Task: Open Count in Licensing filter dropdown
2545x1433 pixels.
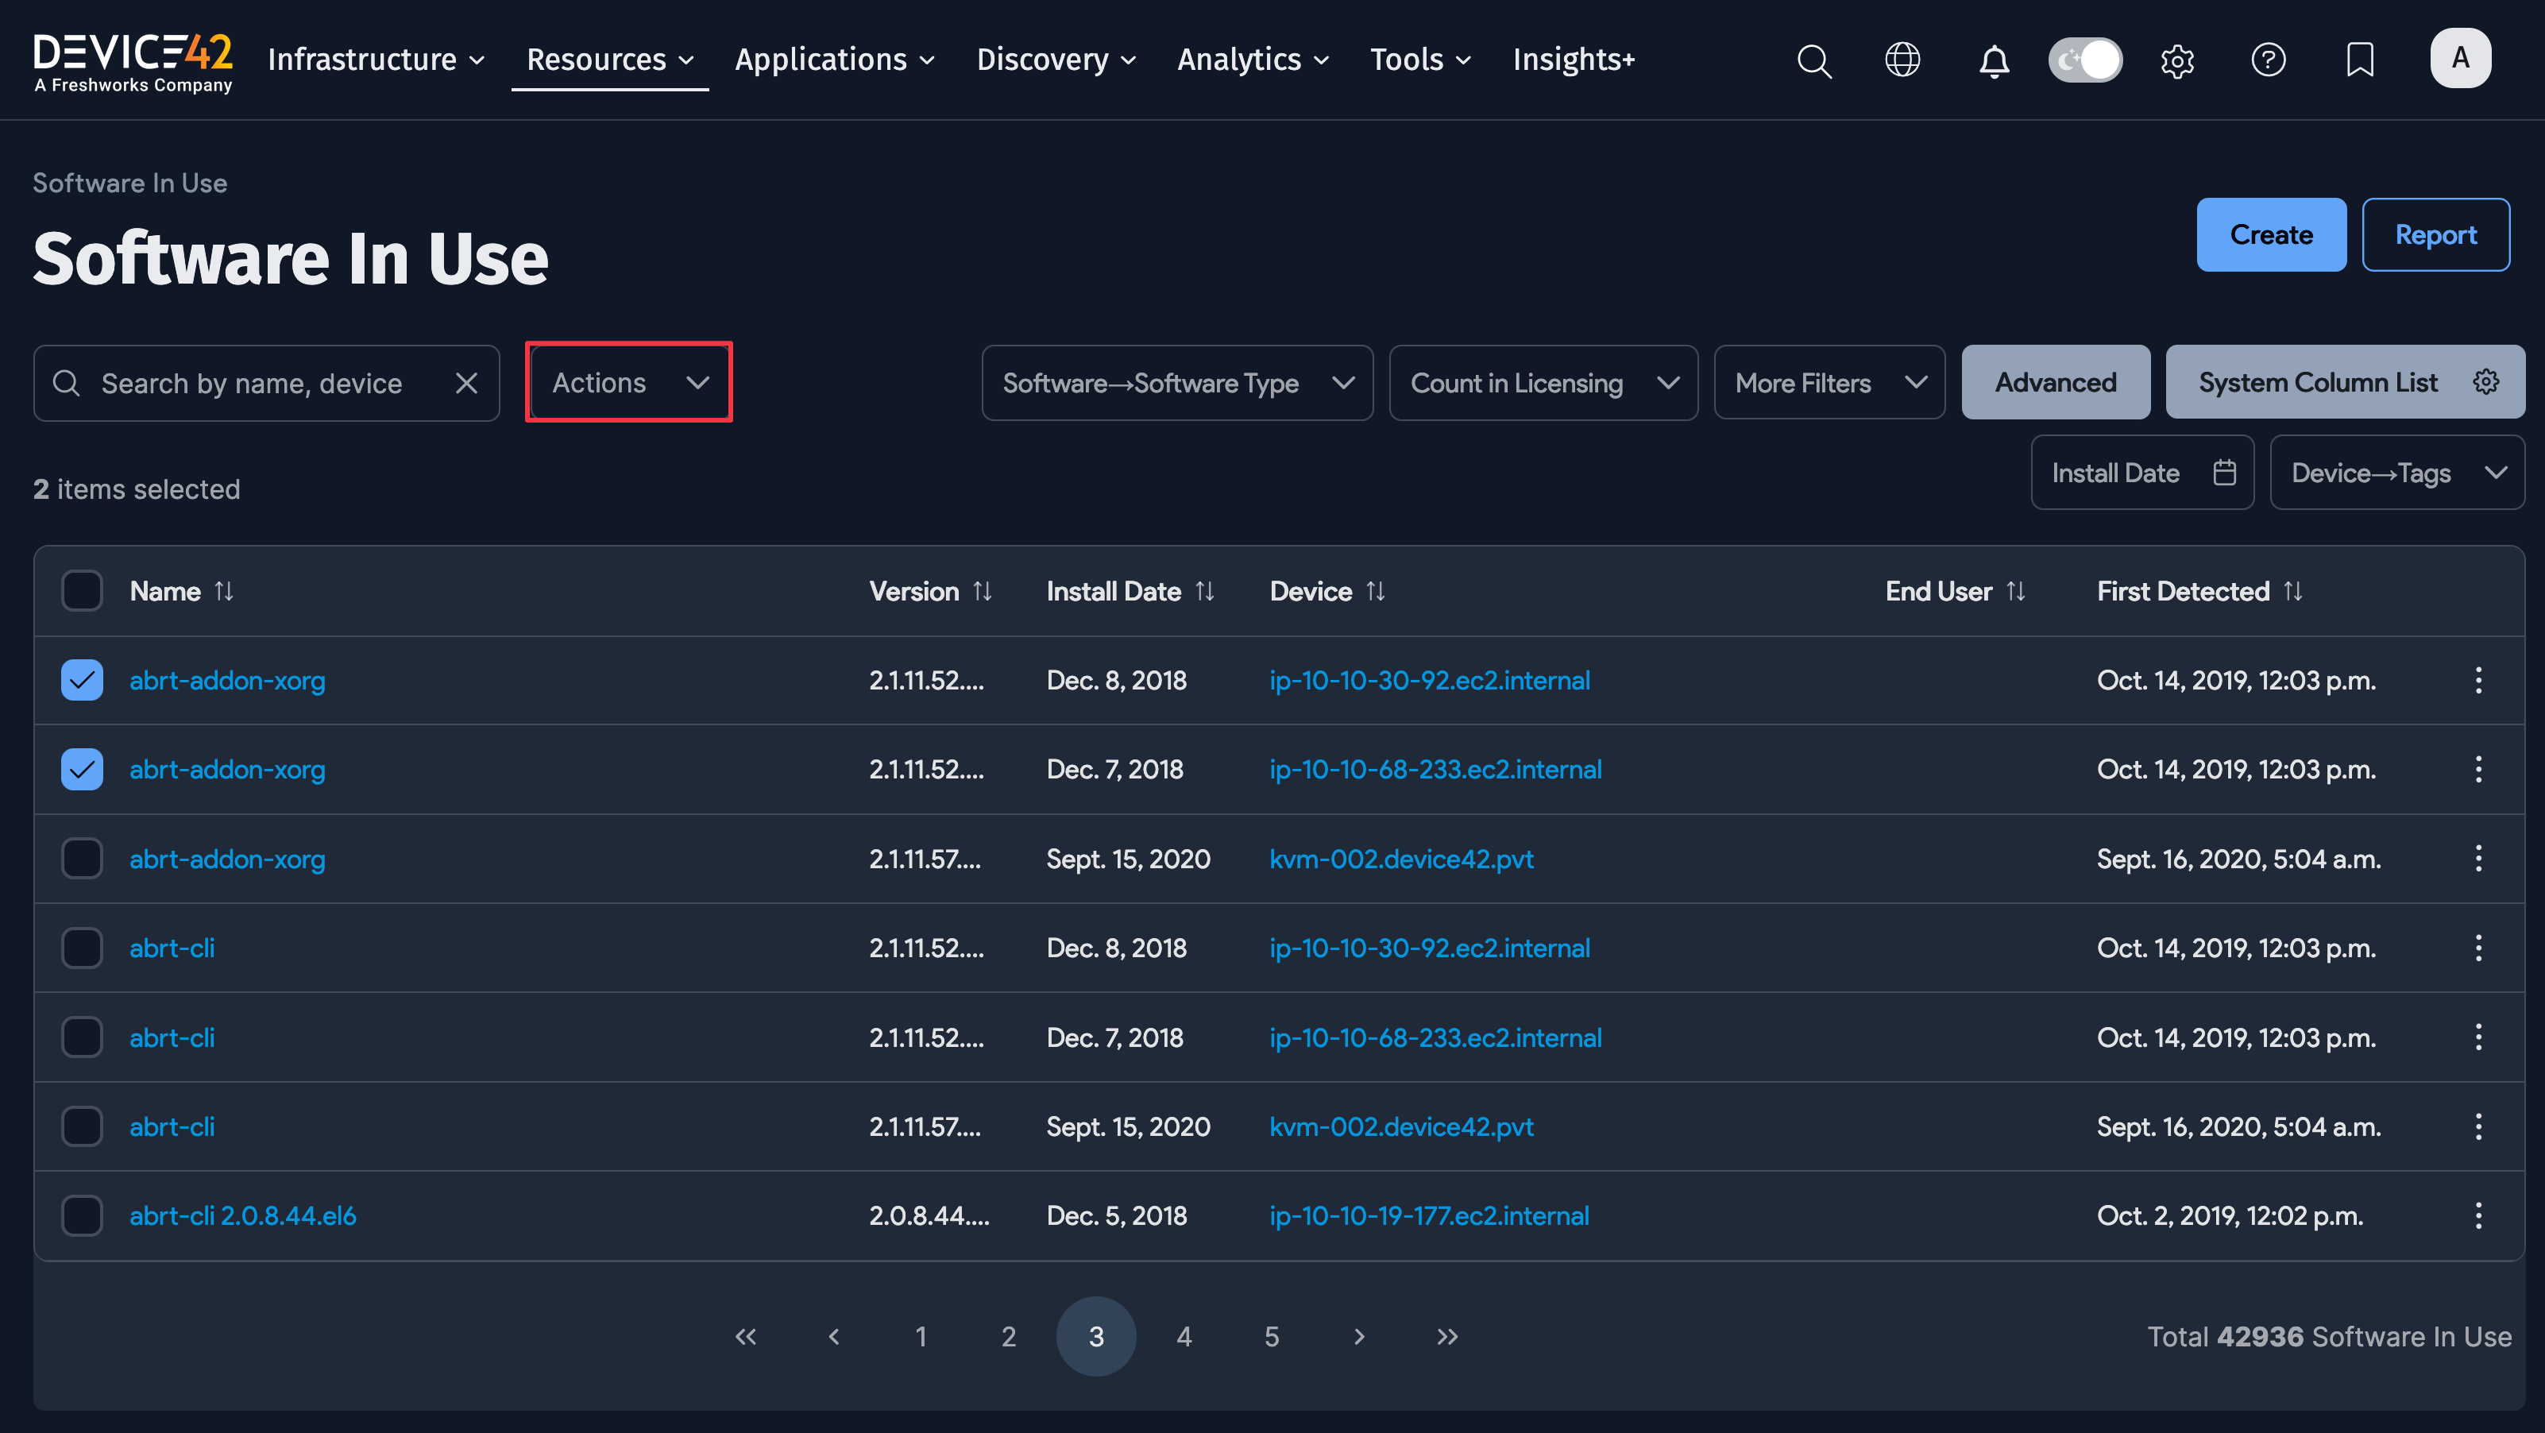Action: (x=1543, y=384)
